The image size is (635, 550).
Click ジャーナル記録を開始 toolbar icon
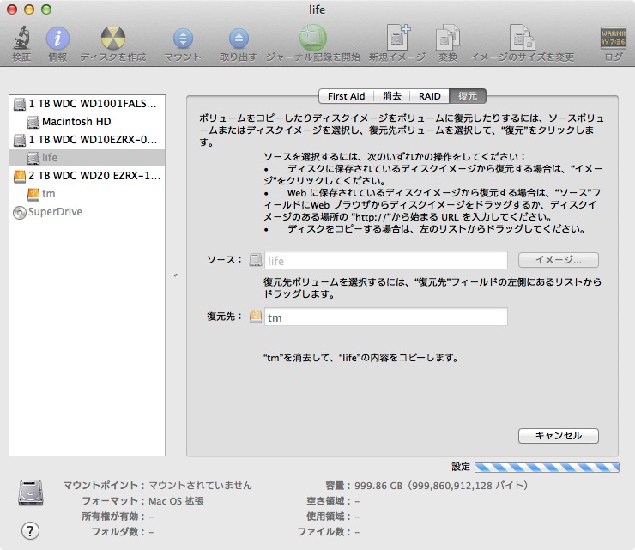312,39
